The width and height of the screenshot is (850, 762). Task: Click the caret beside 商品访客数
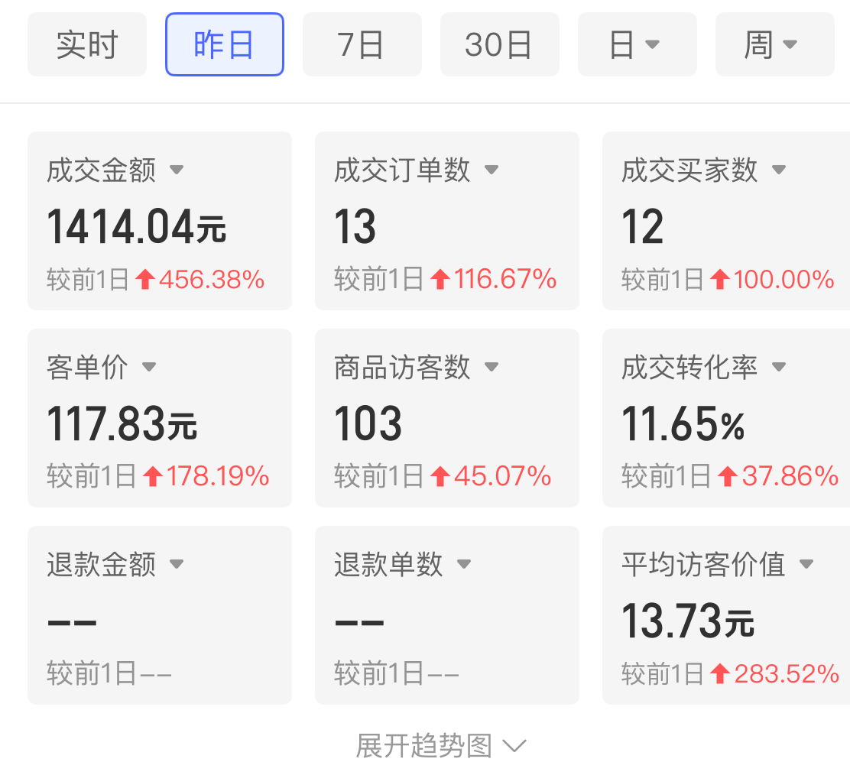coord(492,367)
